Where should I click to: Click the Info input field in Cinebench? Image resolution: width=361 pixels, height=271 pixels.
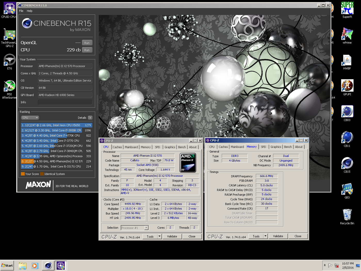click(65, 102)
